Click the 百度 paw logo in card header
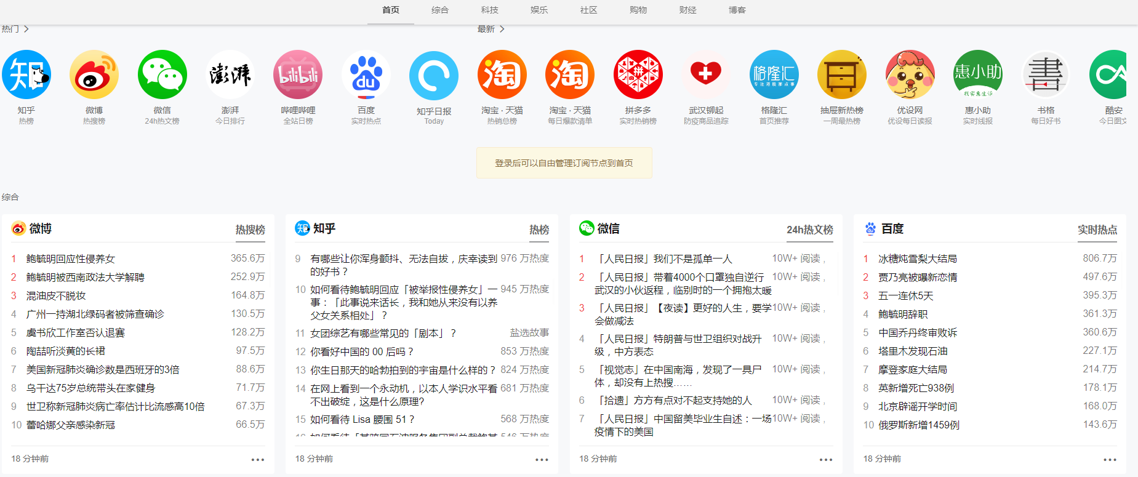 click(x=870, y=228)
